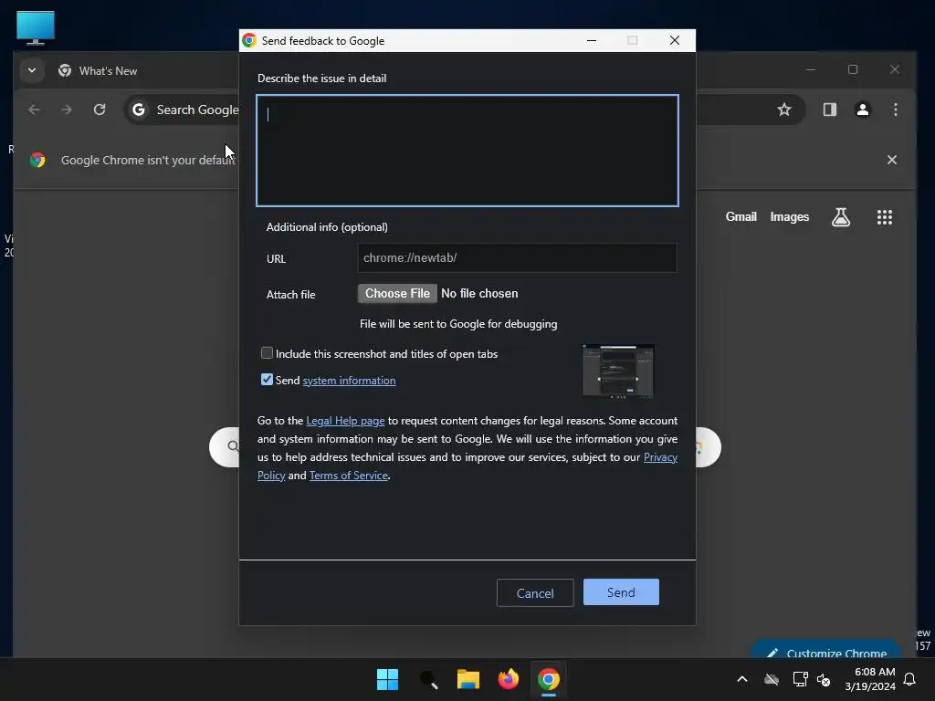Open Windows Start menu
This screenshot has width=935, height=701.
pos(387,679)
